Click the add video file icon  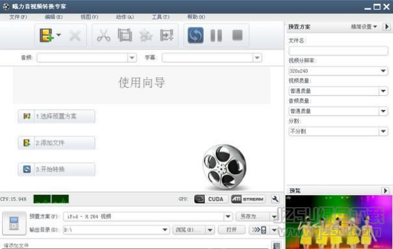click(47, 35)
